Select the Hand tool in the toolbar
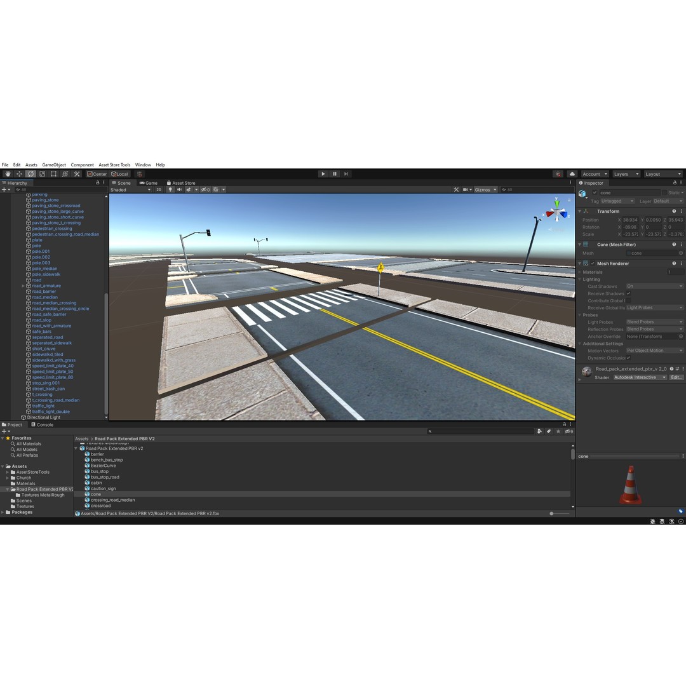Image resolution: width=686 pixels, height=686 pixels. tap(8, 173)
